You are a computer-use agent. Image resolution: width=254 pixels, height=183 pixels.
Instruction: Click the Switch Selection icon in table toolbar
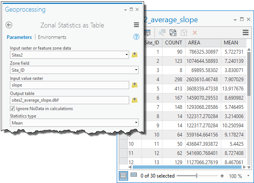173,33
